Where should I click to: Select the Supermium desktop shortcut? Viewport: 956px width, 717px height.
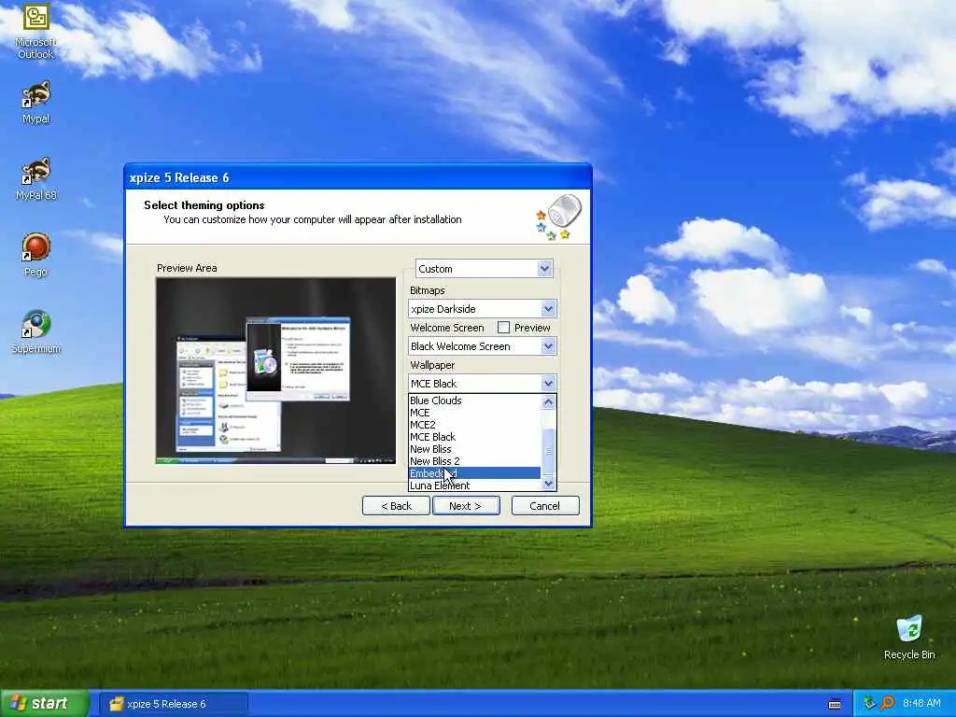[35, 331]
